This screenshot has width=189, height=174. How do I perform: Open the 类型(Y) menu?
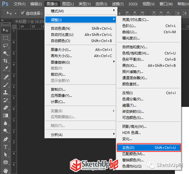(x=85, y=4)
